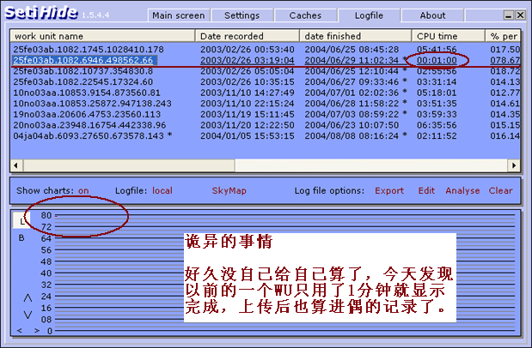Click the chart left arrow
532x348 pixels.
click(20, 330)
